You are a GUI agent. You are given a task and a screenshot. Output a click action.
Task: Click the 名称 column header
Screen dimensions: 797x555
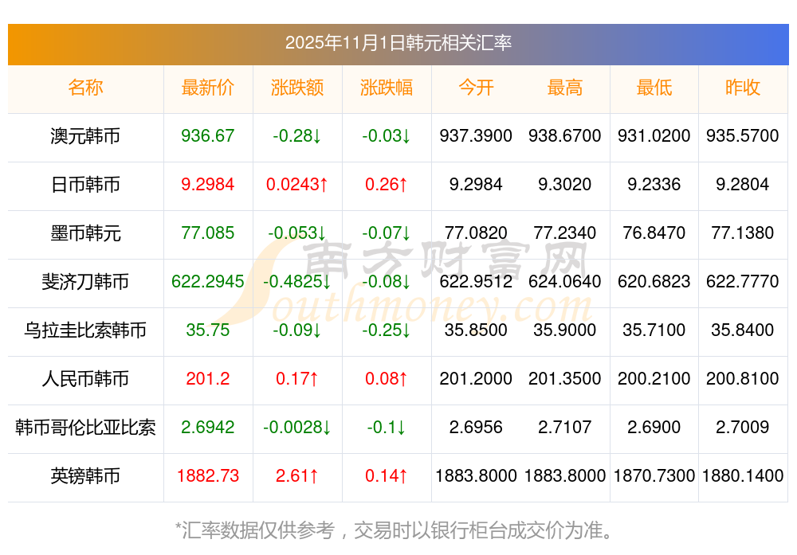coord(85,88)
